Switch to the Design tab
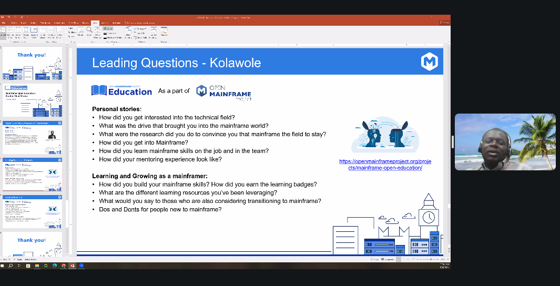This screenshot has width=560, height=286. tap(33, 23)
